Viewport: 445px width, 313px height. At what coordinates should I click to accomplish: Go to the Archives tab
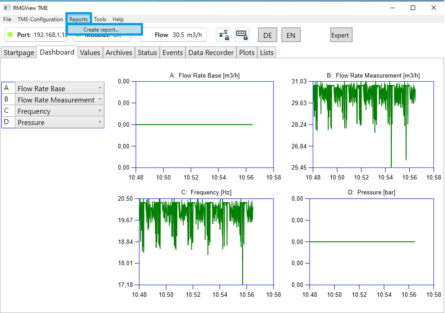tap(119, 53)
